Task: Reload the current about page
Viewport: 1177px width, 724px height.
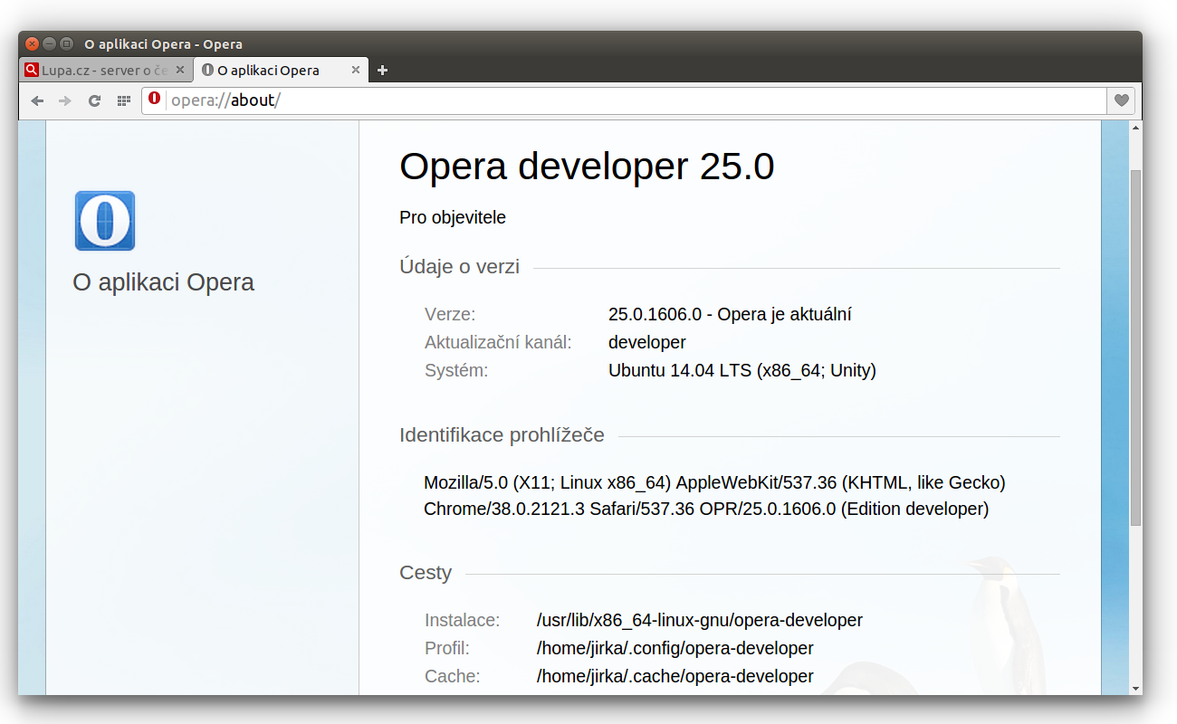Action: [94, 100]
